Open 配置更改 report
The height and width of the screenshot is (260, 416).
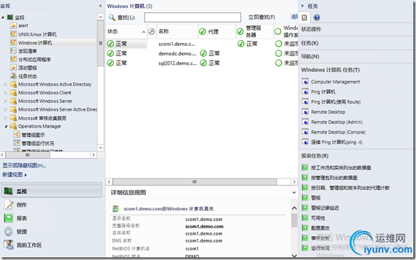(320, 228)
